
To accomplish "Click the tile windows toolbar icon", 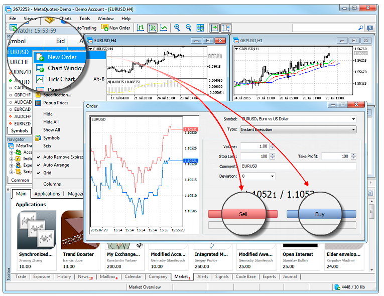I will click(201, 28).
